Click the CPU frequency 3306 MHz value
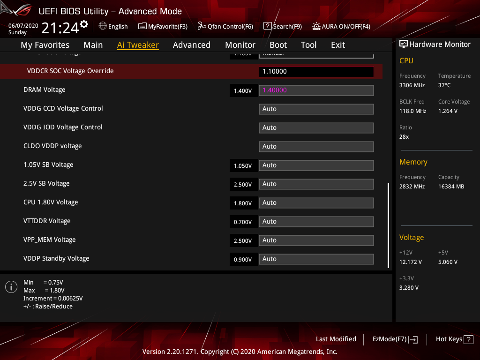The image size is (480, 360). (x=412, y=85)
